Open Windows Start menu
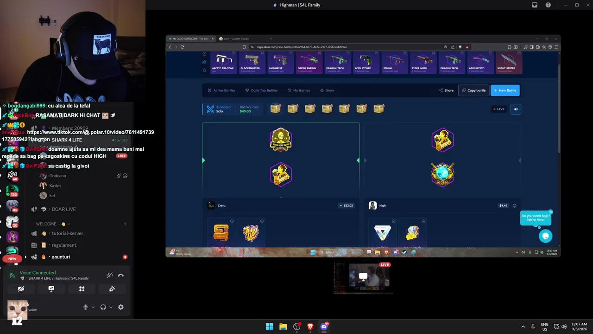593x334 pixels. (x=269, y=327)
